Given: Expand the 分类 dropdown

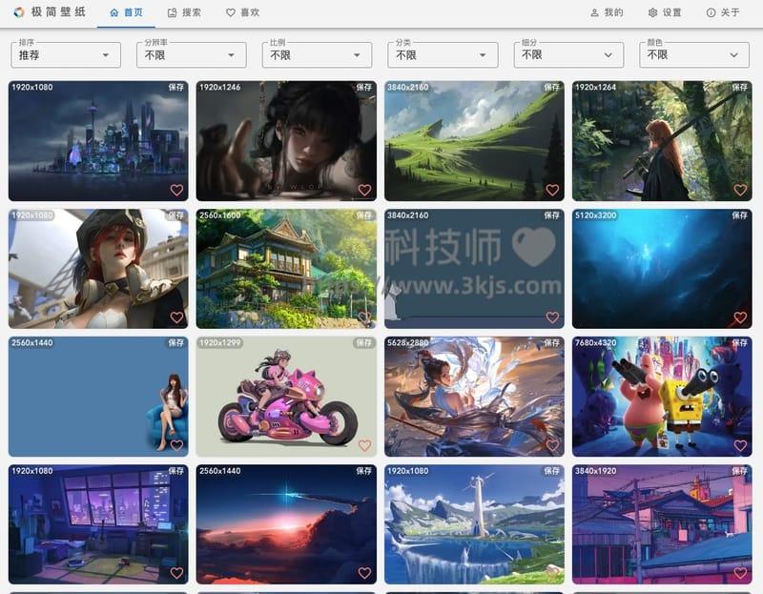Looking at the screenshot, I should pyautogui.click(x=443, y=55).
